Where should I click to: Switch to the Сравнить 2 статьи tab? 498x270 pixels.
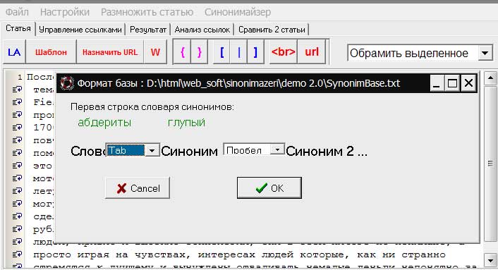pos(272,30)
